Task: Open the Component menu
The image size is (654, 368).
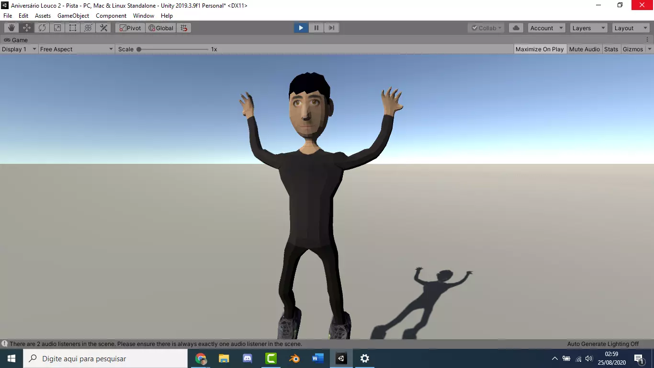Action: tap(111, 15)
